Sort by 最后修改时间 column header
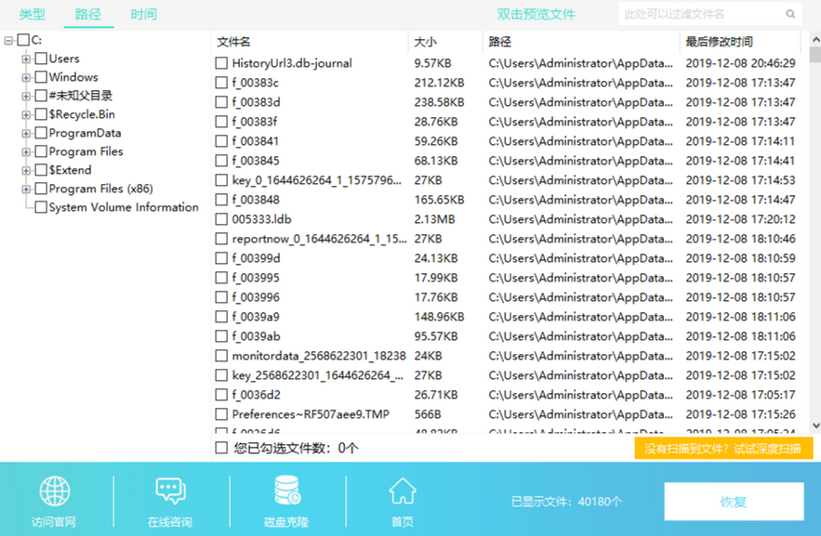This screenshot has width=821, height=536. [x=719, y=42]
